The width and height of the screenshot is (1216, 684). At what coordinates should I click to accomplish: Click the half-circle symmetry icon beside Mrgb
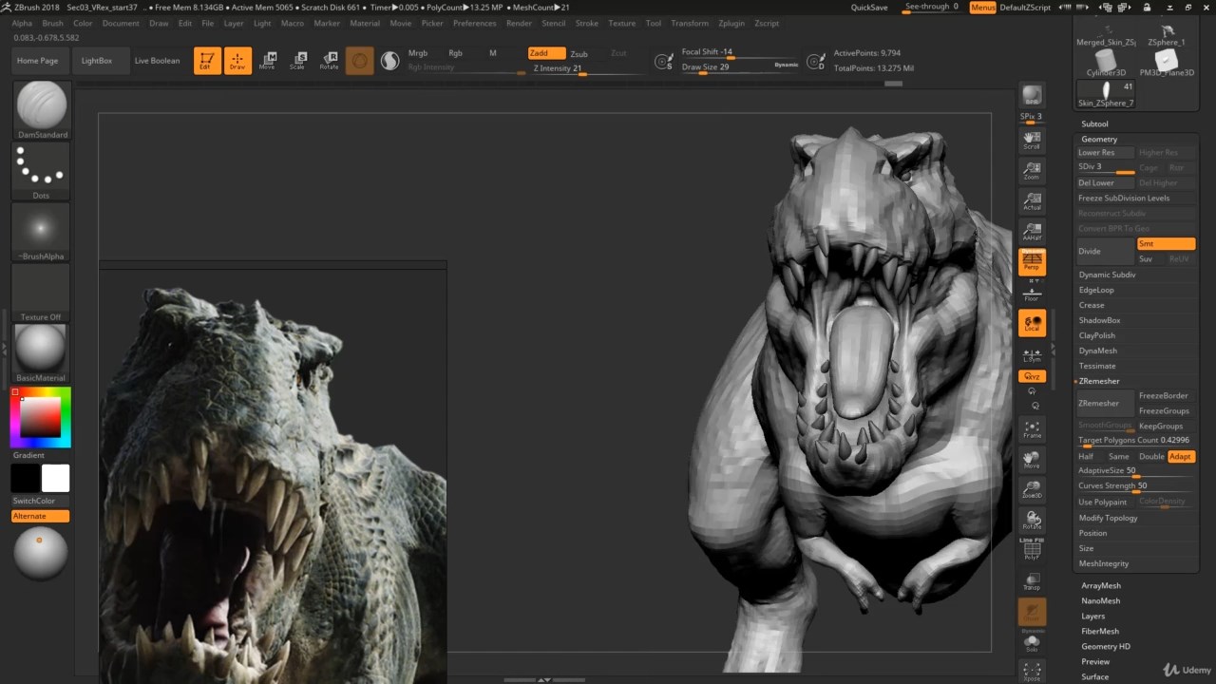coord(389,61)
